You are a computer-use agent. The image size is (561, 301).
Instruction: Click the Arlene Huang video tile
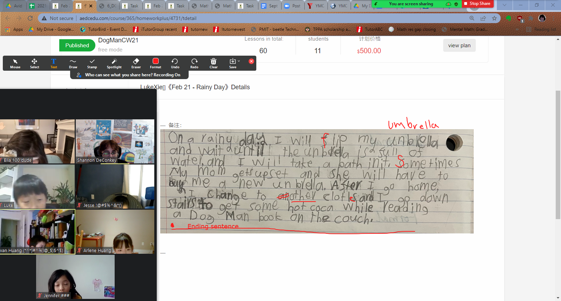click(x=115, y=232)
